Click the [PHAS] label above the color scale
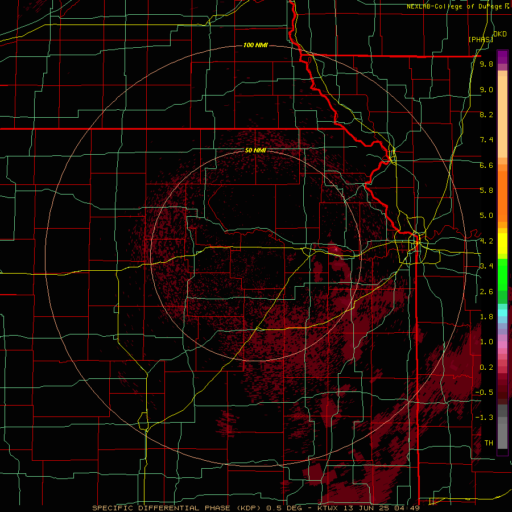 coord(481,39)
